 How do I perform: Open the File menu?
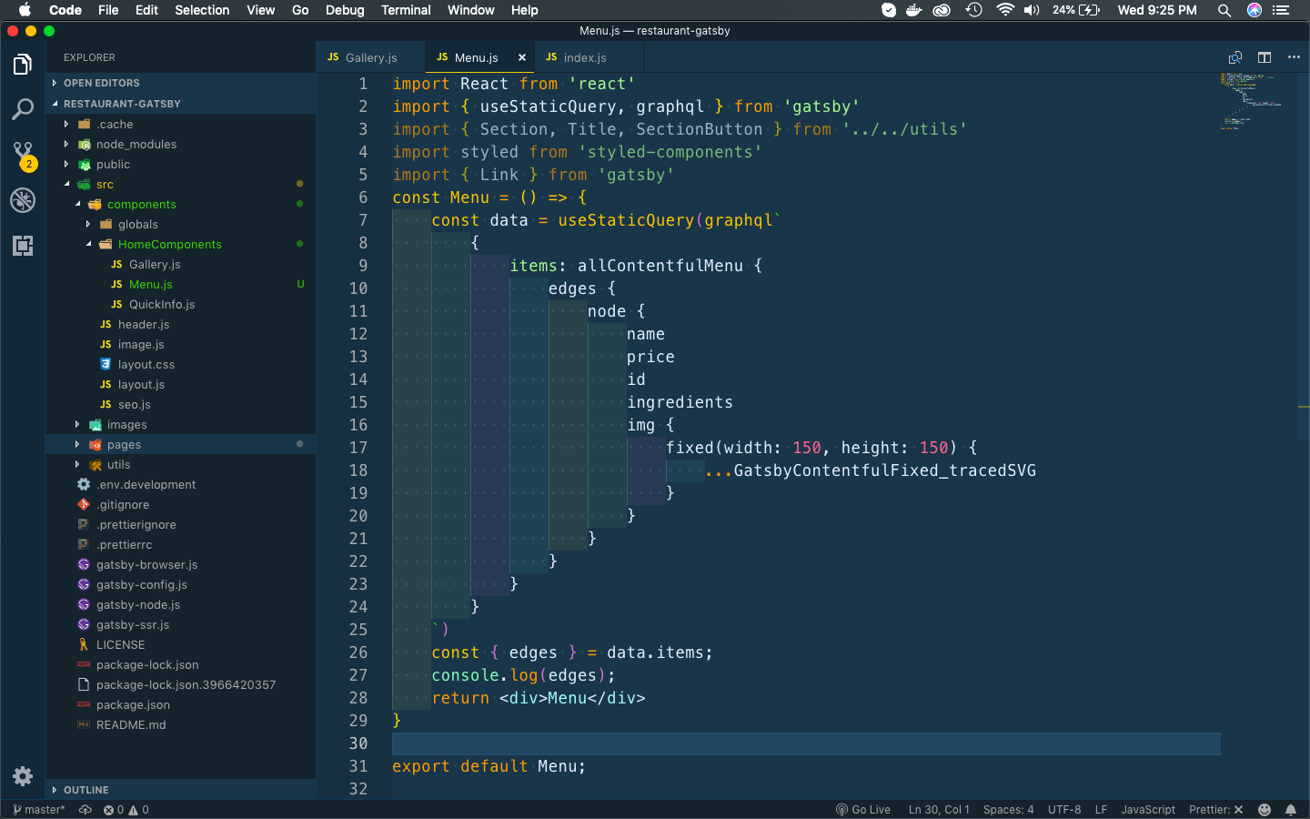coord(108,10)
